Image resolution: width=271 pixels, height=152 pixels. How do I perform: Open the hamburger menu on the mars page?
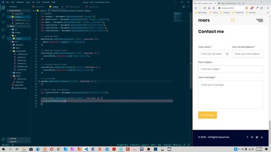click(260, 20)
